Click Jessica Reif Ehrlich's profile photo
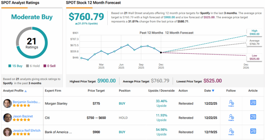The width and height of the screenshot is (265, 140). coord(7,132)
